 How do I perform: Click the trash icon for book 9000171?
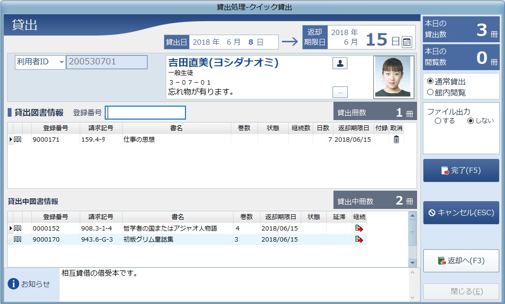click(396, 139)
